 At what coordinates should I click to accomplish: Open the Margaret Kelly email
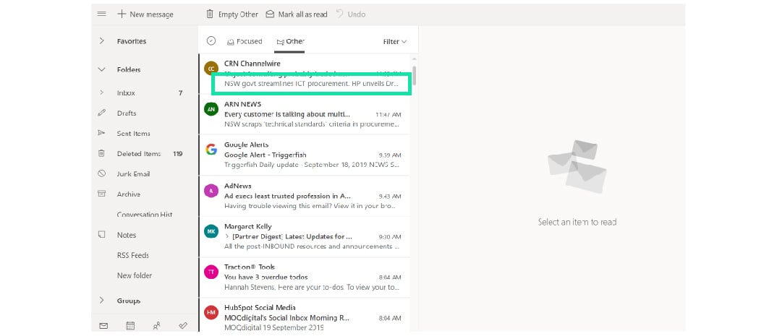pyautogui.click(x=305, y=236)
